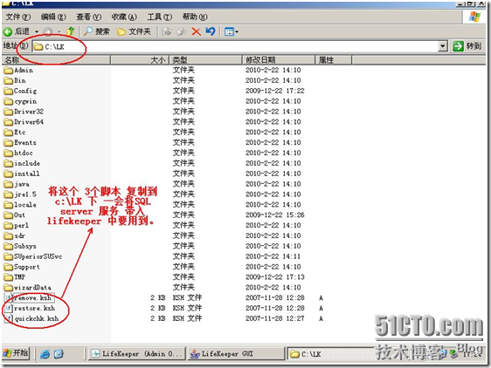Select the Driver64 folder icon
The image size is (491, 368).
point(8,122)
